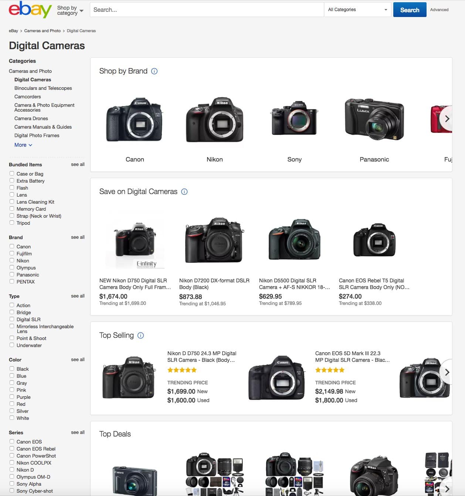Open Camera Manuals & Guides category
465x496 pixels.
pos(43,127)
